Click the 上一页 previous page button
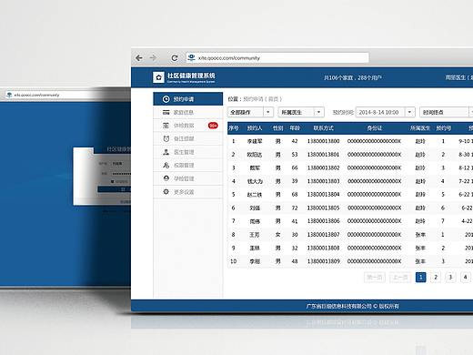This screenshot has height=355, width=473. click(x=400, y=277)
